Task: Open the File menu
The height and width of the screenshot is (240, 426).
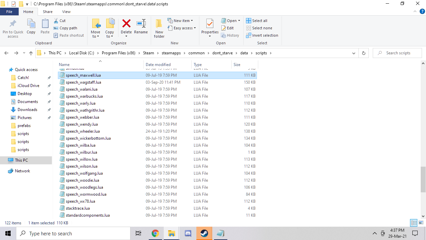Action: click(9, 12)
